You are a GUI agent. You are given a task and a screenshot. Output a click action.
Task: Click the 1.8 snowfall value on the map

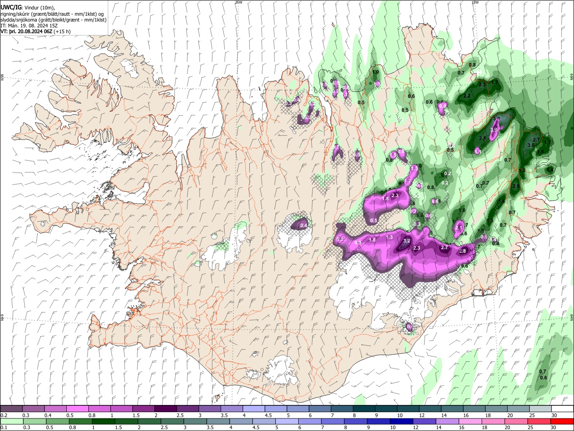[385, 199]
